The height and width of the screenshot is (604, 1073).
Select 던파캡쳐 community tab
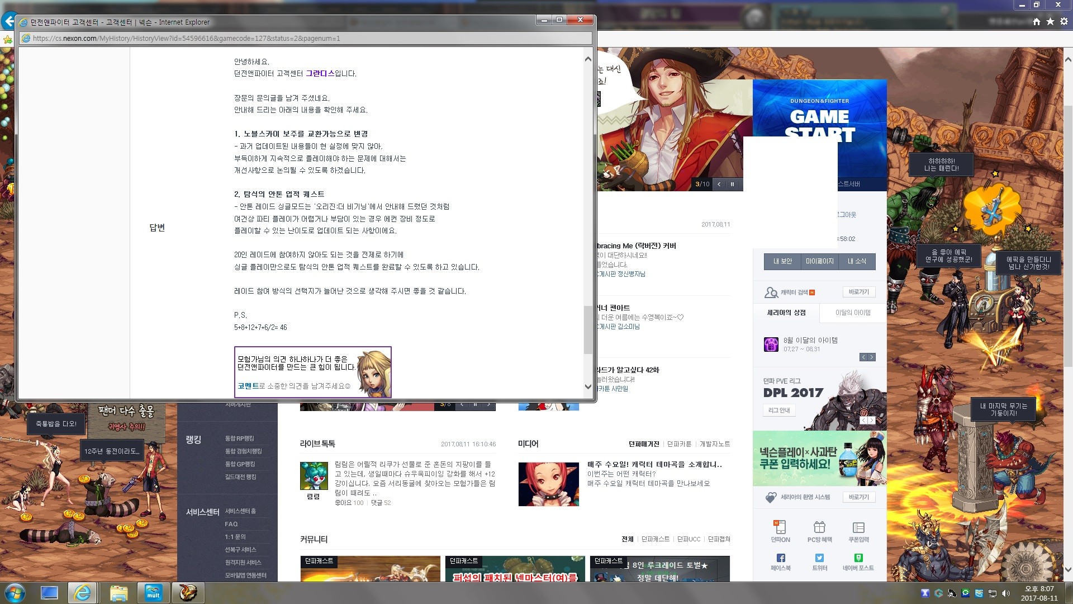click(719, 539)
